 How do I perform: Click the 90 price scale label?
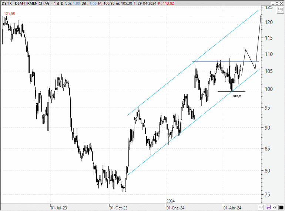tap(267, 128)
